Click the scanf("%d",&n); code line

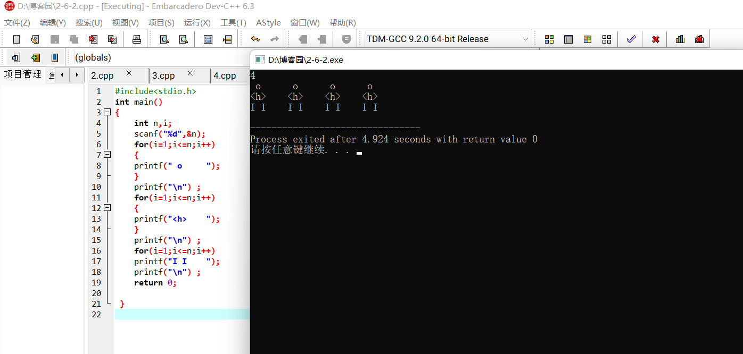coord(169,133)
